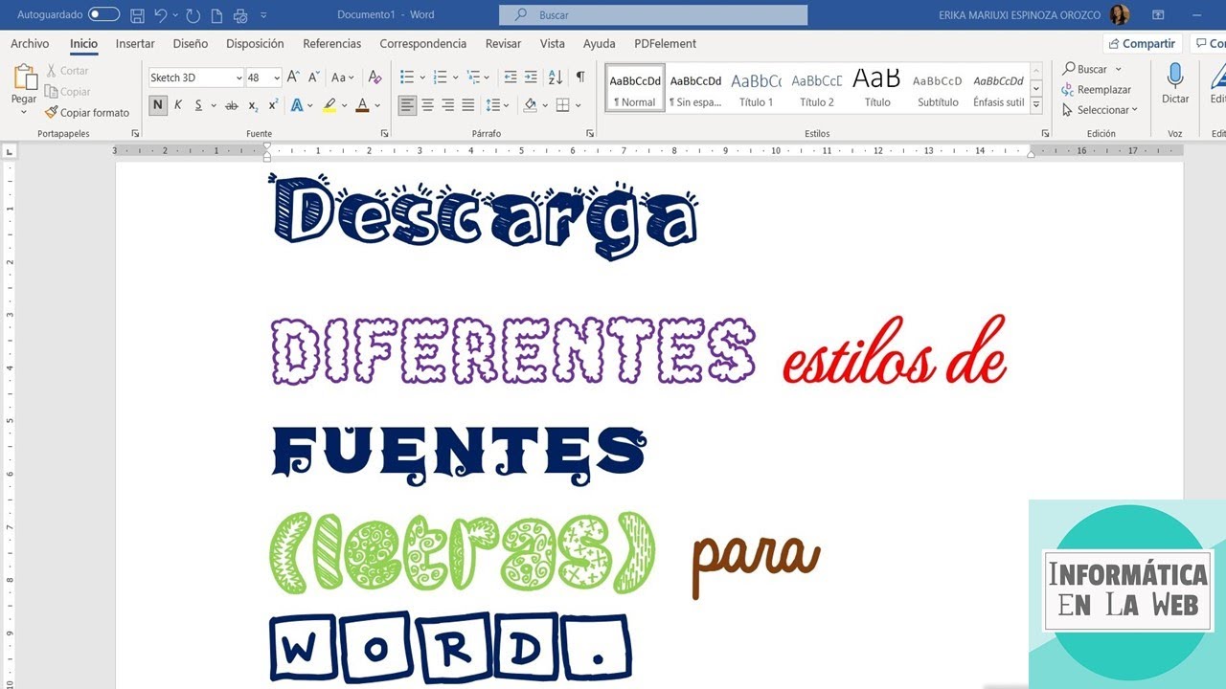Image resolution: width=1226 pixels, height=689 pixels.
Task: Redo with the repeat arrow icon
Action: (x=193, y=15)
